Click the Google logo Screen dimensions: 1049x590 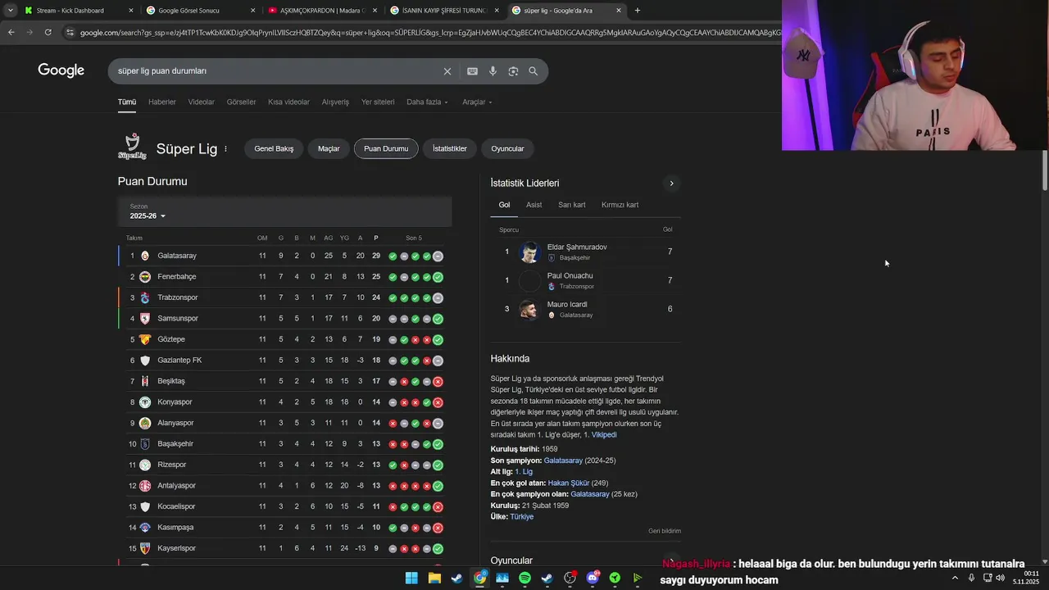pyautogui.click(x=61, y=70)
